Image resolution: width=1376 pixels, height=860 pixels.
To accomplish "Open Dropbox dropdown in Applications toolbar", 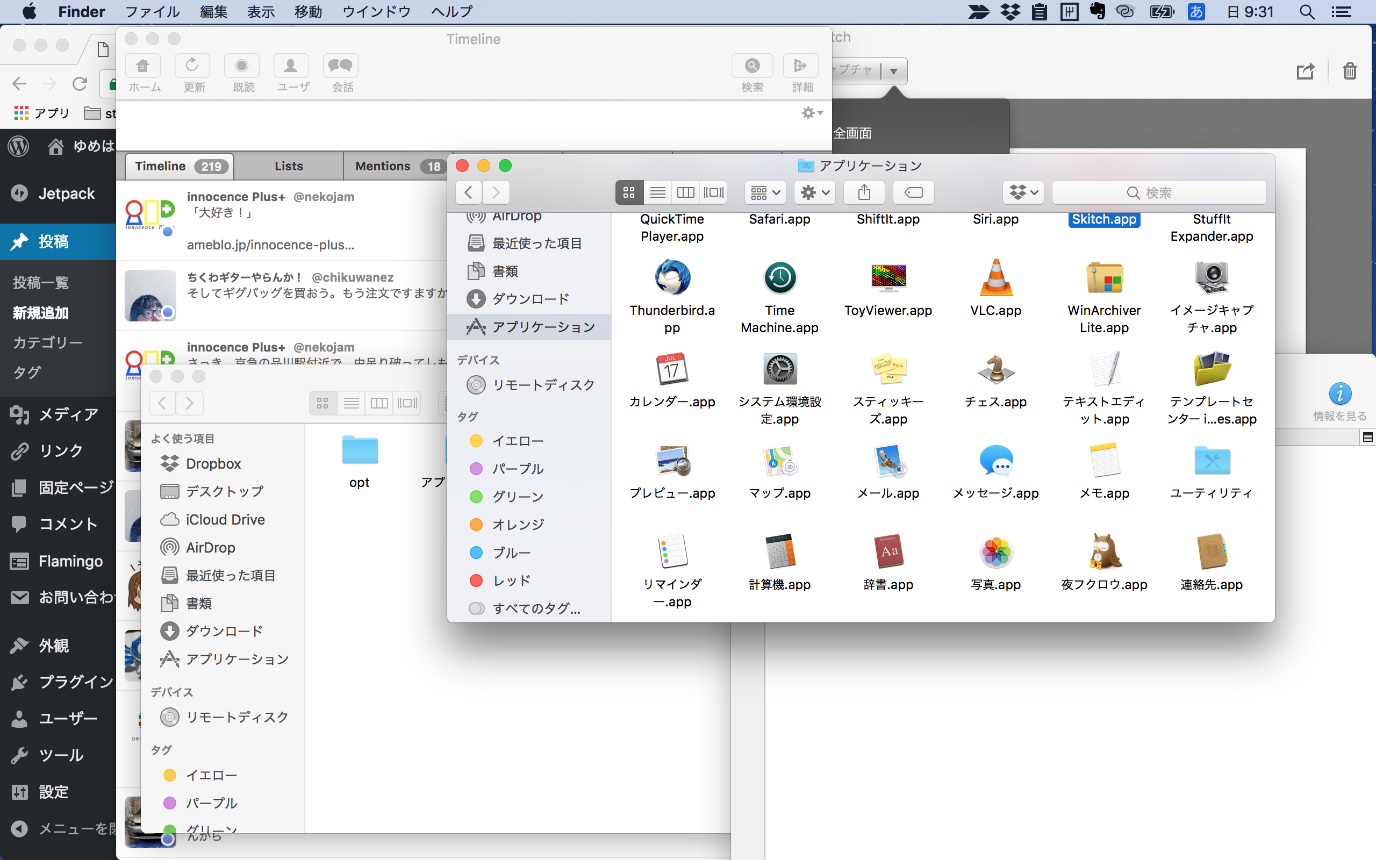I will [x=1023, y=193].
